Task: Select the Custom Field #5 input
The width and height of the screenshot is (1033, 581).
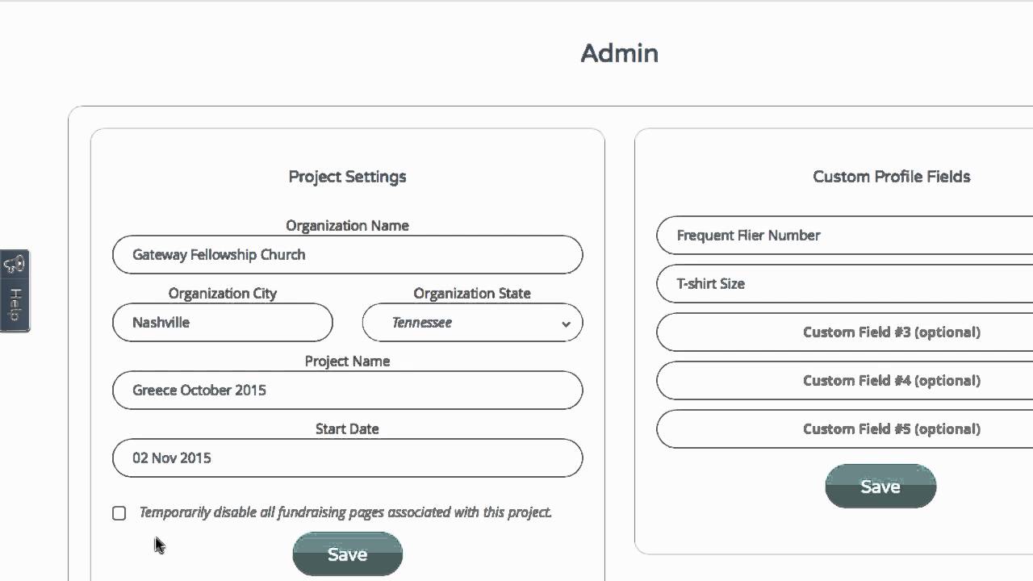Action: click(844, 429)
